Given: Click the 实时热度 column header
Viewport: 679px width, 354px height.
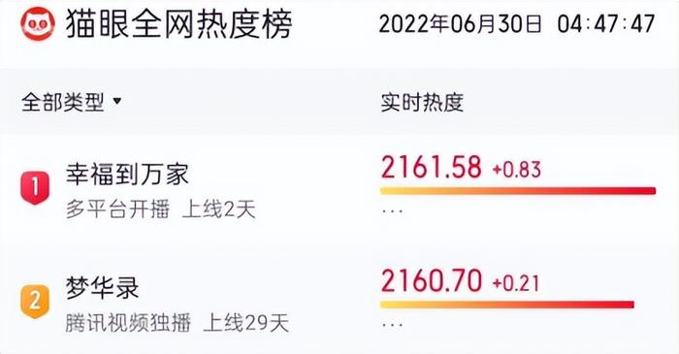Looking at the screenshot, I should [422, 103].
